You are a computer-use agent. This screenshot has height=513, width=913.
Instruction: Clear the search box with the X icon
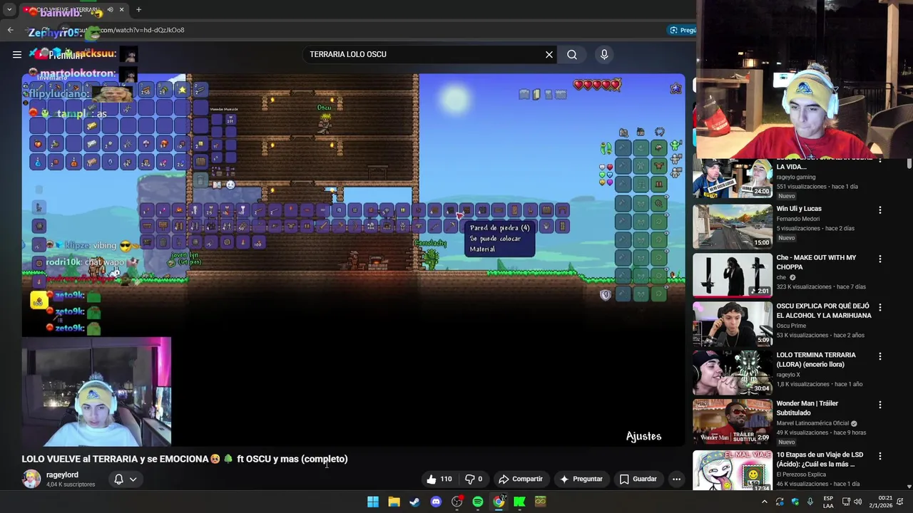click(549, 54)
